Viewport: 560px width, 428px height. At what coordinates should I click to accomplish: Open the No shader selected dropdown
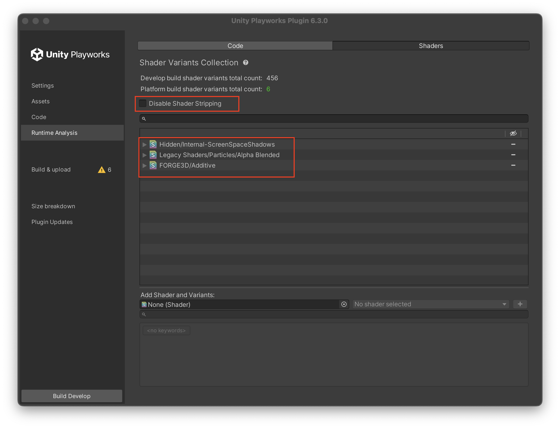430,304
